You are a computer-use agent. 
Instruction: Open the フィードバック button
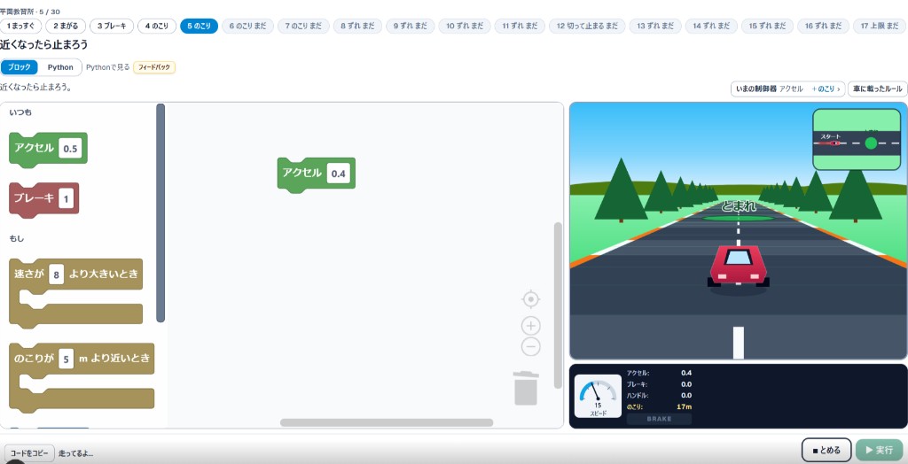(x=154, y=67)
